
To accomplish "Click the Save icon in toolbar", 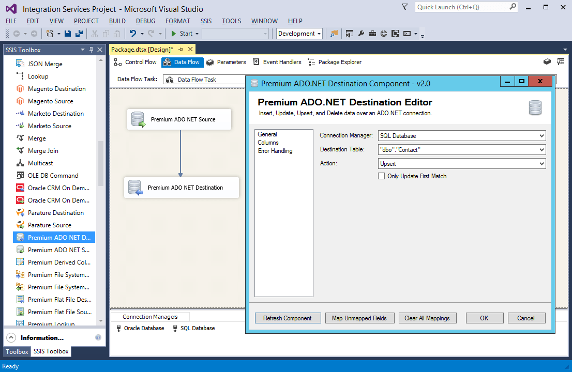I will click(67, 34).
